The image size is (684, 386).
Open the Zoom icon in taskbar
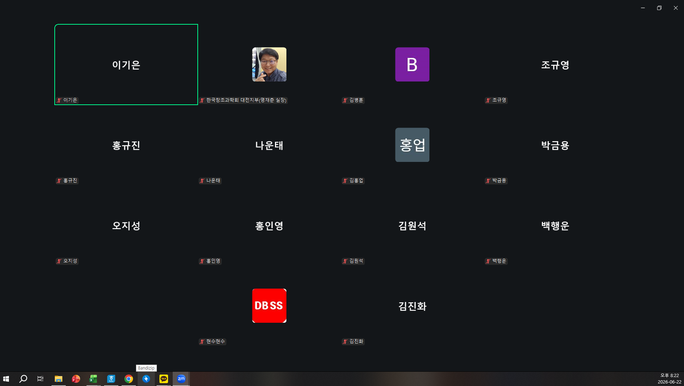point(181,379)
